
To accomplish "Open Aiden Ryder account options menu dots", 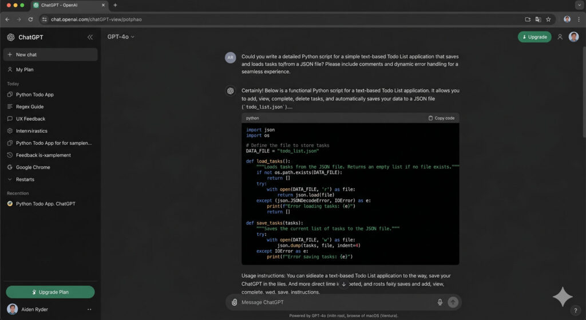I will pyautogui.click(x=89, y=310).
